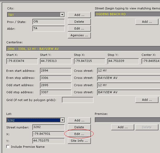Tick the Include Premise Name checkbox
160x153 pixels.
(8, 147)
